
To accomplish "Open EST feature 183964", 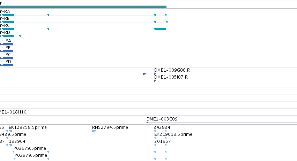I will [x=10, y=145].
